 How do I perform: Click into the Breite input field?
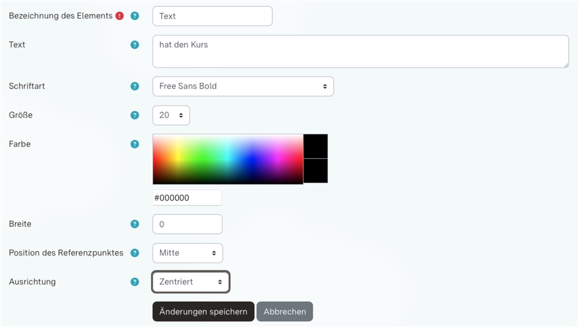click(x=187, y=224)
